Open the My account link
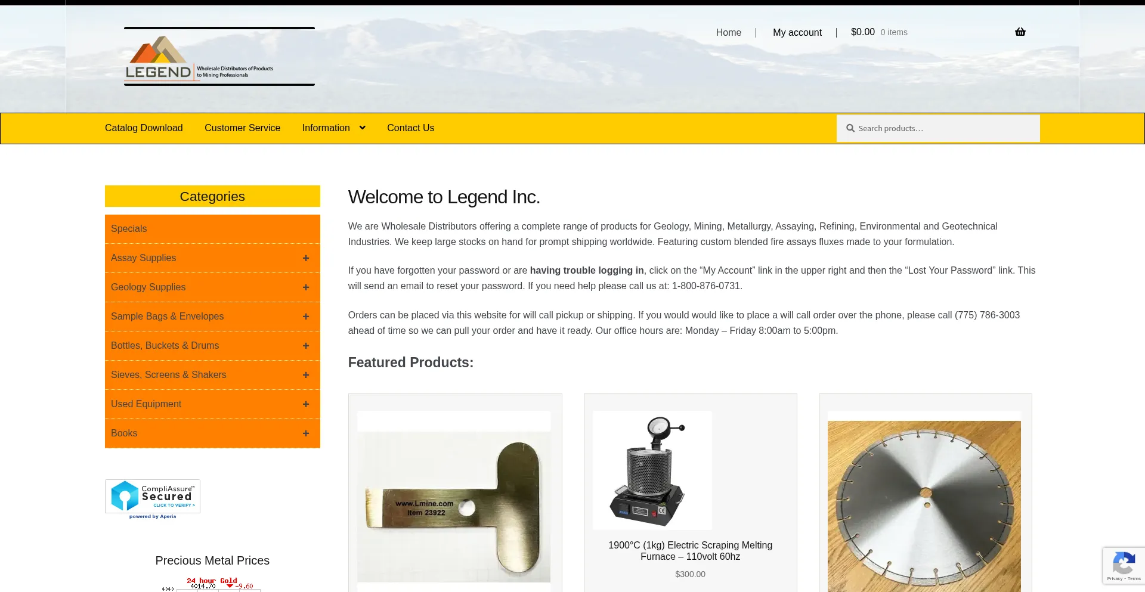The image size is (1145, 592). click(x=797, y=32)
